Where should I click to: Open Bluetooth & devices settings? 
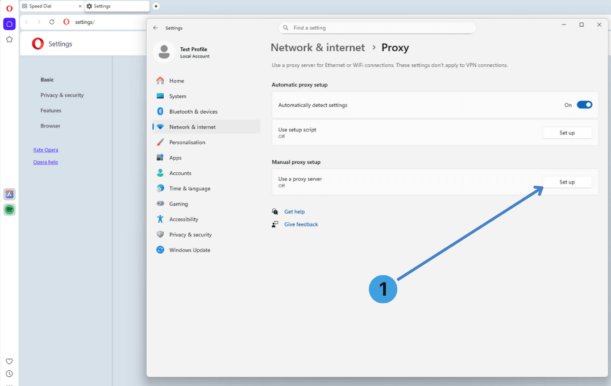coord(206,111)
